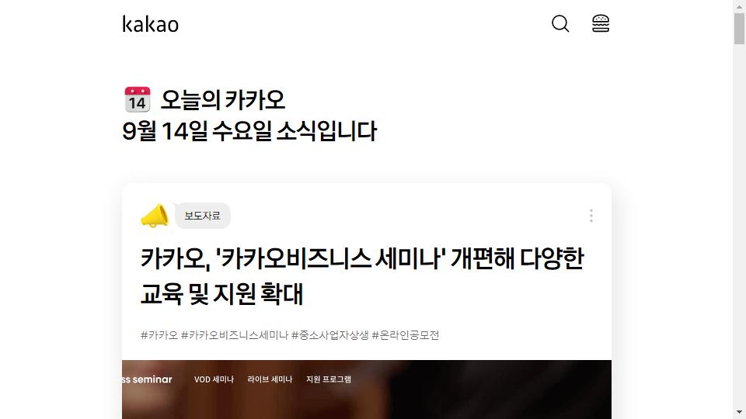This screenshot has width=746, height=419.
Task: Click the calendar 14 emoji icon
Action: click(x=138, y=99)
